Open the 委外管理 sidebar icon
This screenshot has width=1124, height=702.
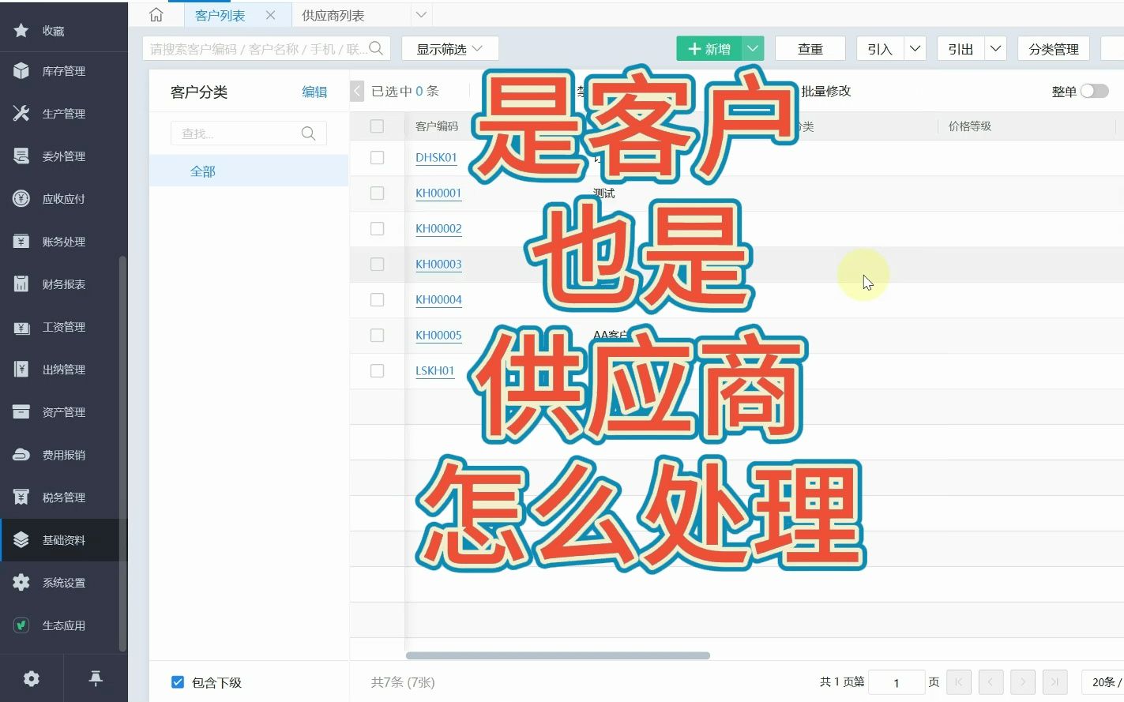(x=21, y=156)
